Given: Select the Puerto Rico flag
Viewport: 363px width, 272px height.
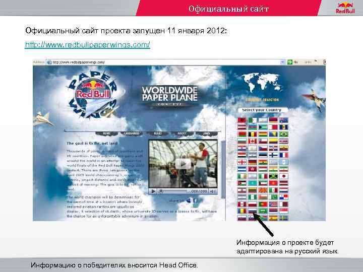Looking at the screenshot, I should (x=273, y=204).
